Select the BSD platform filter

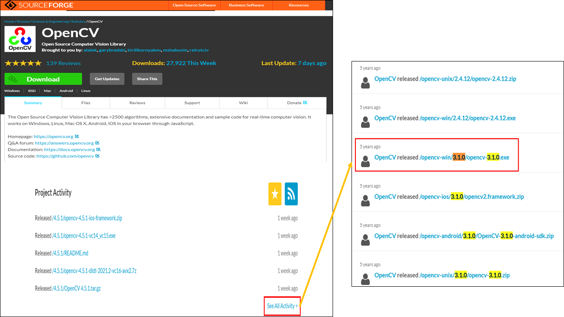coord(32,91)
